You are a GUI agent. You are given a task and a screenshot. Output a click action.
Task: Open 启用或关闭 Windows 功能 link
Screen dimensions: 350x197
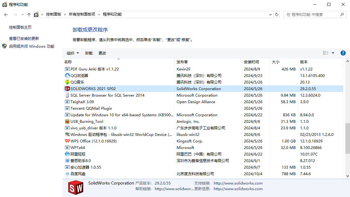click(x=32, y=46)
